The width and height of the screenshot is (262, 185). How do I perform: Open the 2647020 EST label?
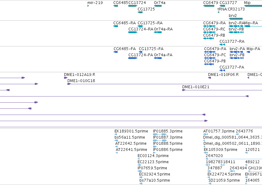(x=214, y=156)
